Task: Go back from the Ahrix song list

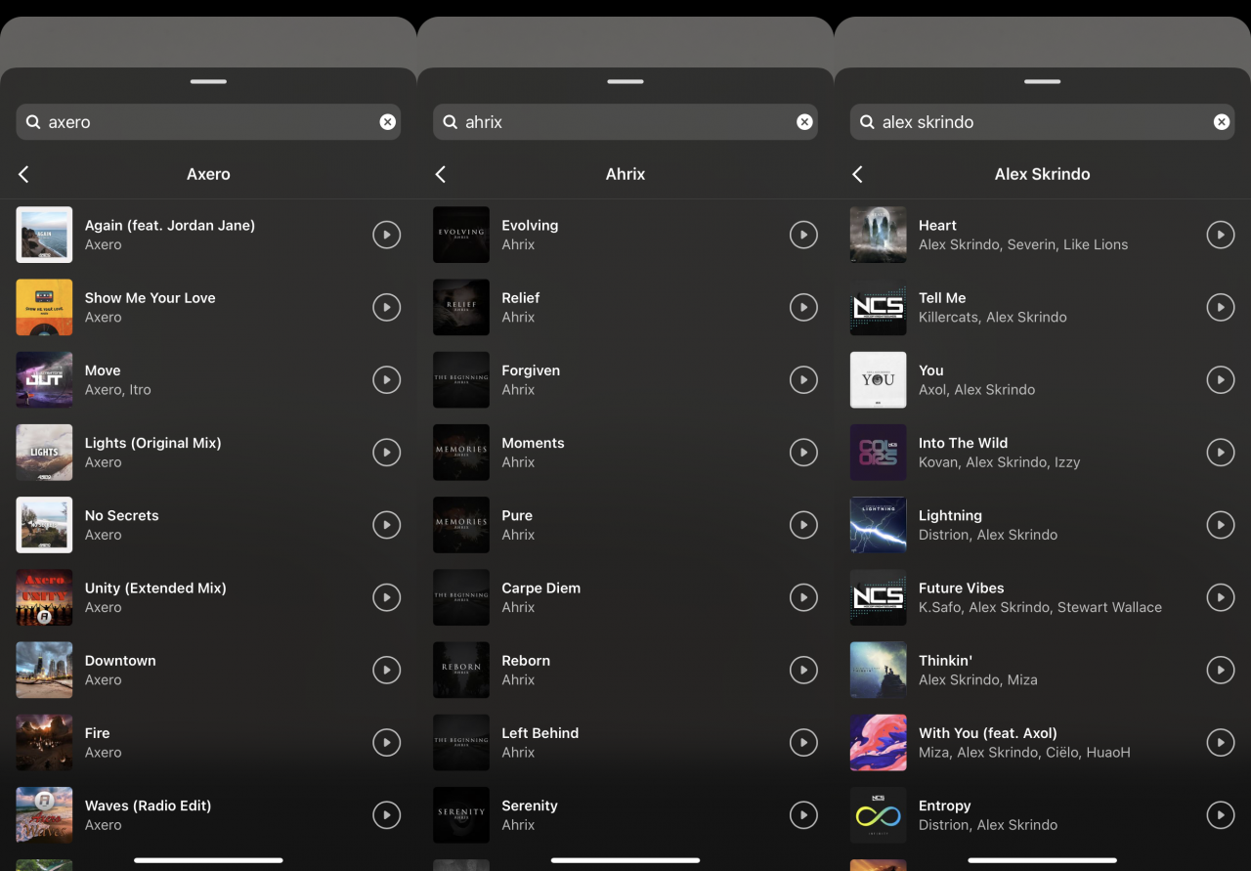Action: [x=441, y=174]
